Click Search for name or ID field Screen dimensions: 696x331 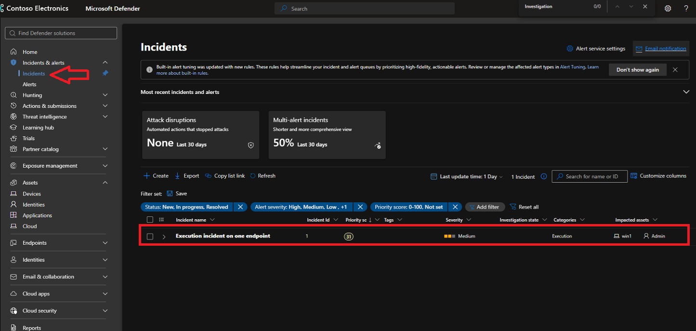coord(590,176)
